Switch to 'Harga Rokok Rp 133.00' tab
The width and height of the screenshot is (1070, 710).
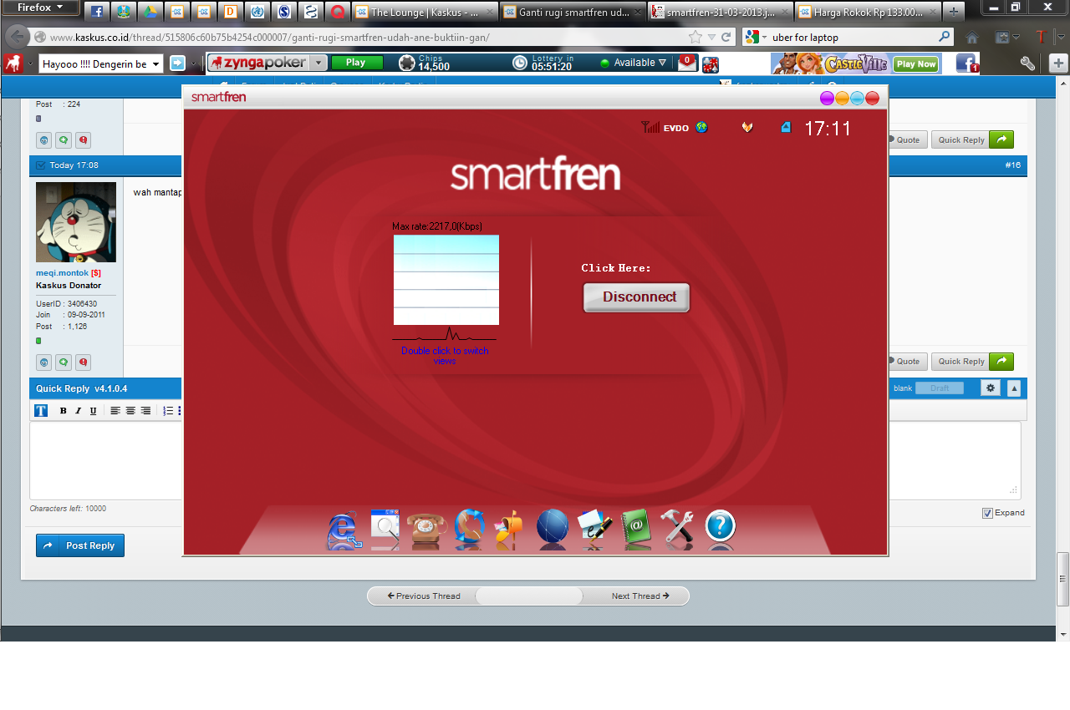866,12
